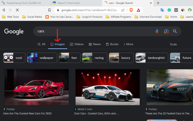Select the News search tab
Screen dimensions: 193x121
(x=94, y=44)
